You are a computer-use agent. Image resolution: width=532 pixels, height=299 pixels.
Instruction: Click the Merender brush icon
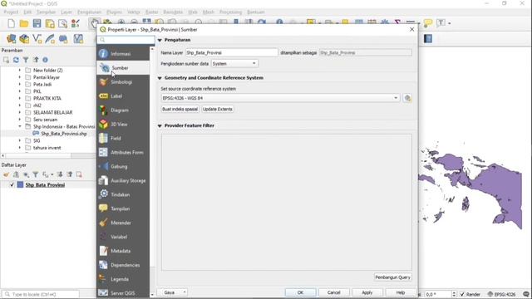103,223
